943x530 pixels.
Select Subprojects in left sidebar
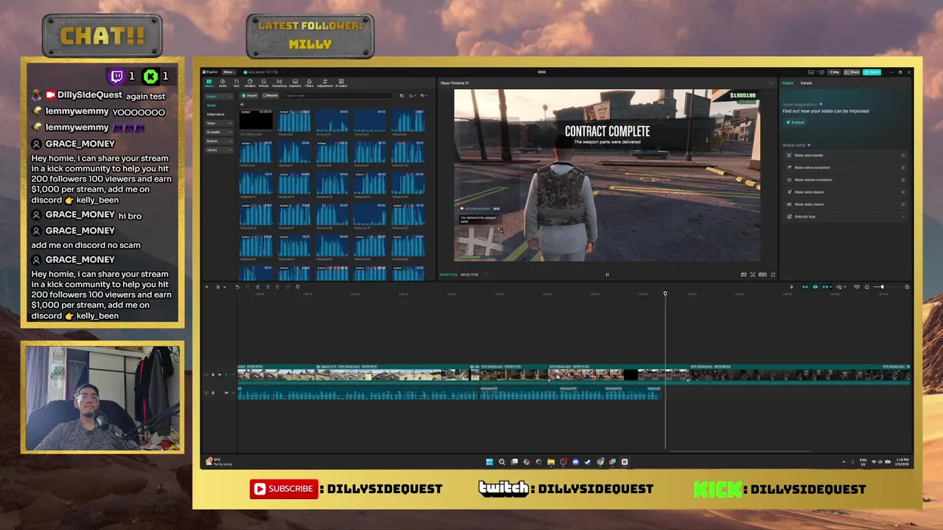(x=215, y=114)
